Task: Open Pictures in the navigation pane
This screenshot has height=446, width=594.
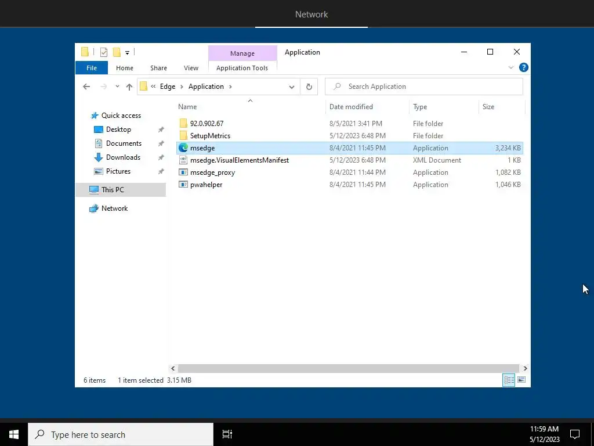Action: [118, 171]
